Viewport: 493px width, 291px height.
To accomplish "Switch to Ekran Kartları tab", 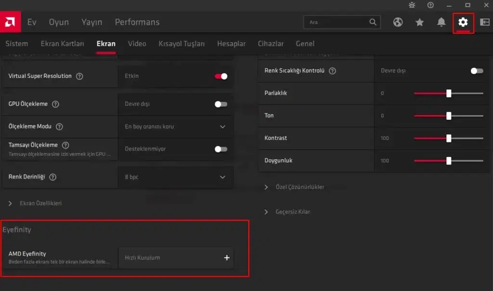I will pos(62,44).
